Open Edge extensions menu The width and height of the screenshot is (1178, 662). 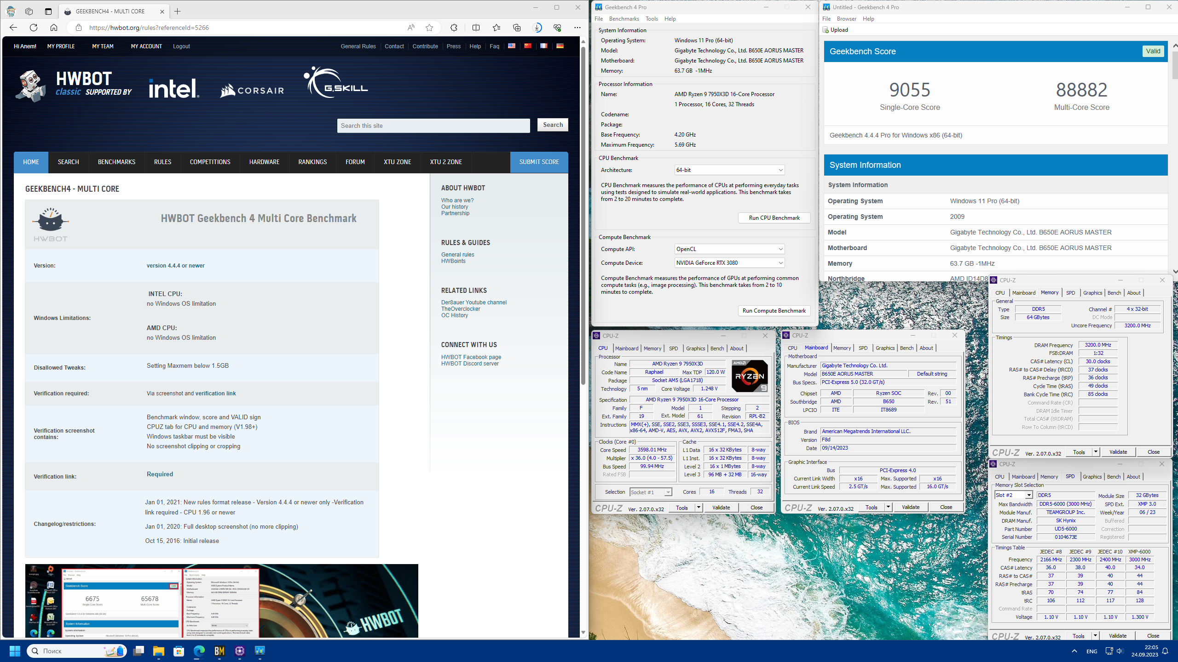(x=454, y=28)
